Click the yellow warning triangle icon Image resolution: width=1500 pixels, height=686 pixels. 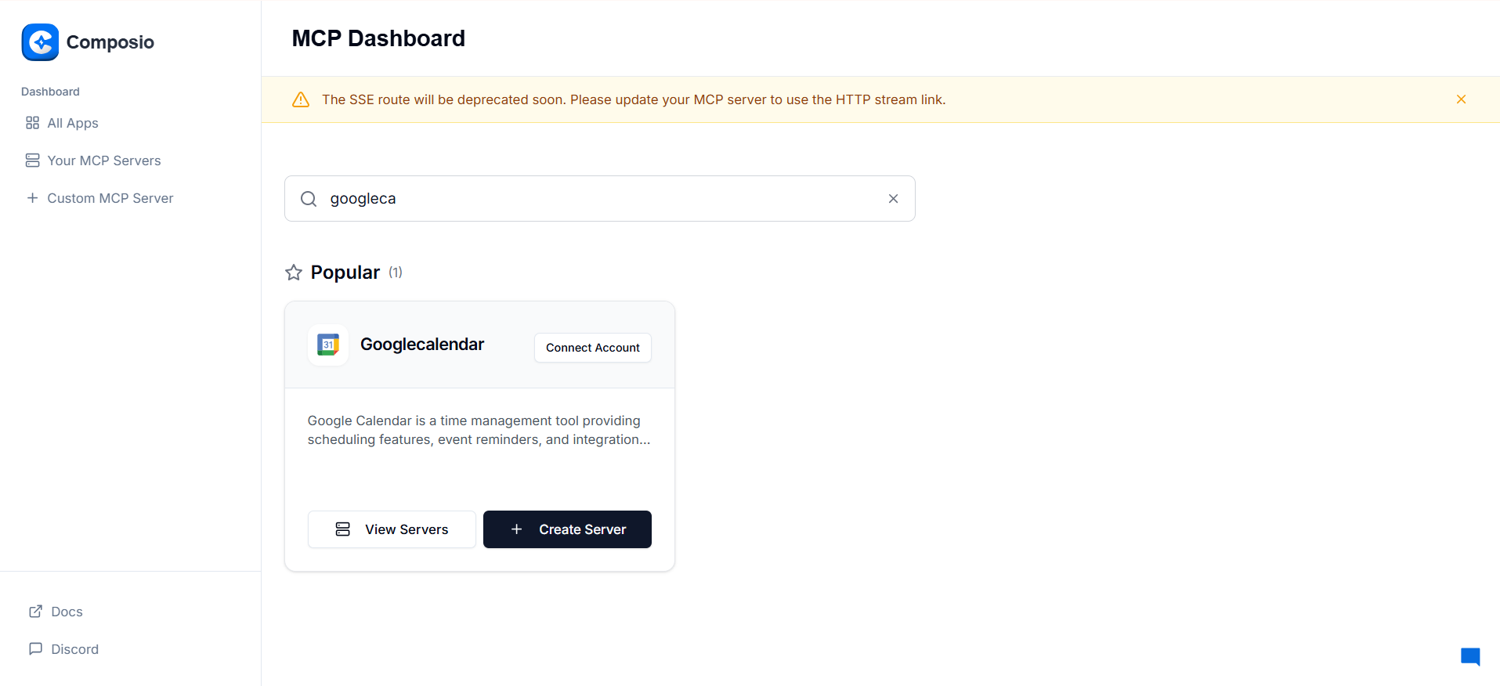(x=301, y=99)
